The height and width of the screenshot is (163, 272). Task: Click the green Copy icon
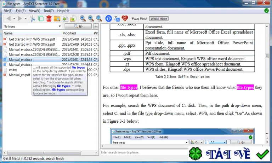[x=41, y=18]
